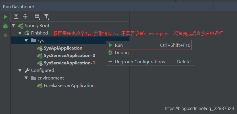Select SysApiApplication configuration
Screen dimensions: 237x114
tap(63, 48)
